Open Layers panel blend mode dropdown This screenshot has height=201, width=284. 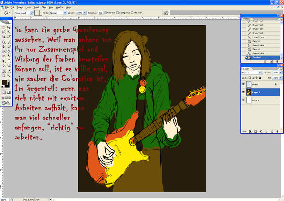click(x=252, y=73)
